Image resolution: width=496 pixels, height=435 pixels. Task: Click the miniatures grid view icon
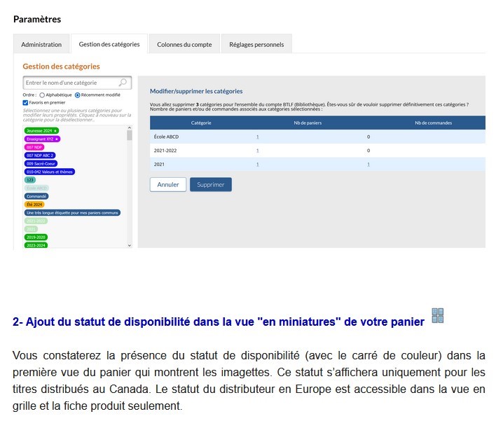click(438, 315)
